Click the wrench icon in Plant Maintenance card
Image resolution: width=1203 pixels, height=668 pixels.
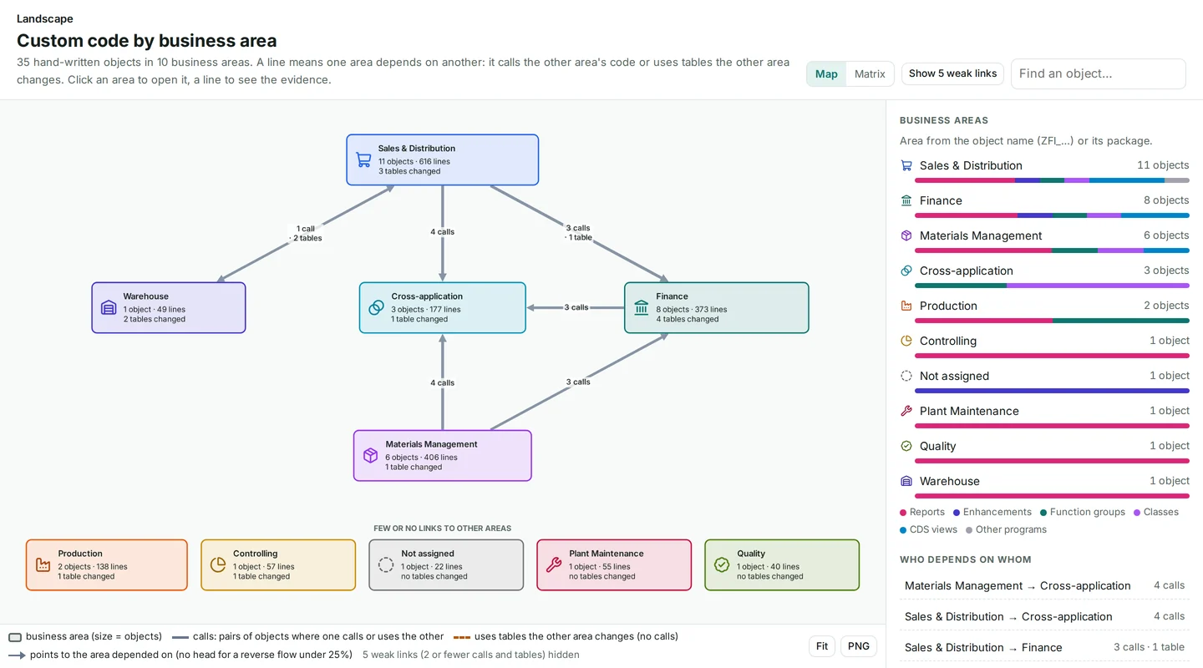(554, 564)
